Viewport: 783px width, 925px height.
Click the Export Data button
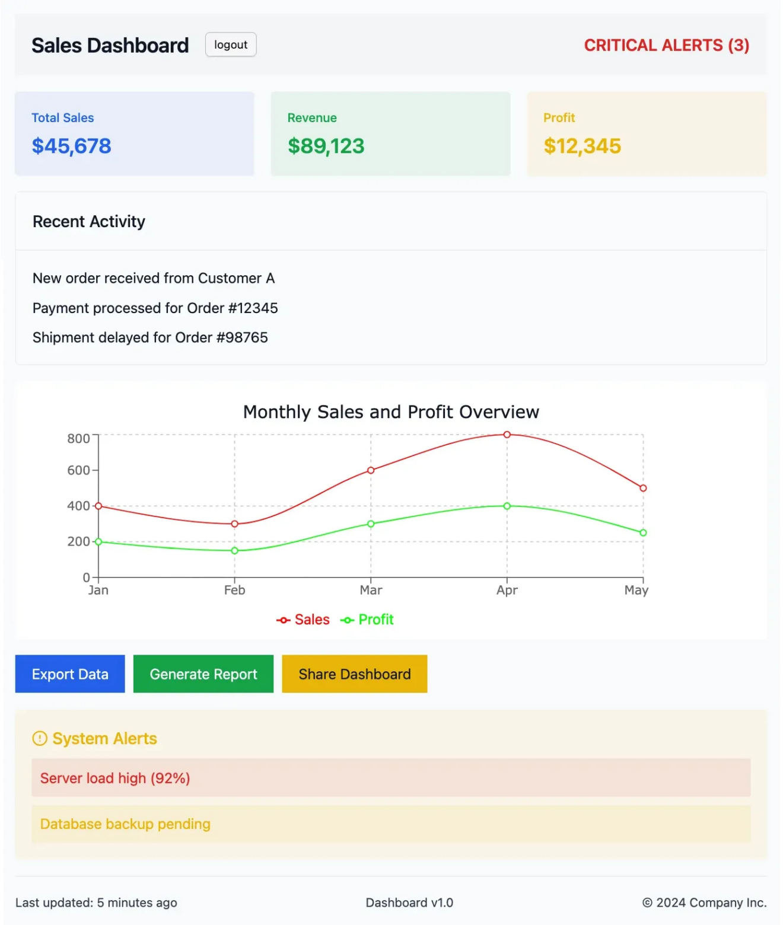tap(69, 674)
